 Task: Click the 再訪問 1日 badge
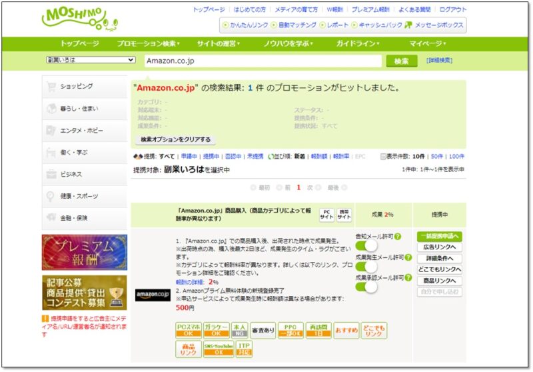[318, 330]
